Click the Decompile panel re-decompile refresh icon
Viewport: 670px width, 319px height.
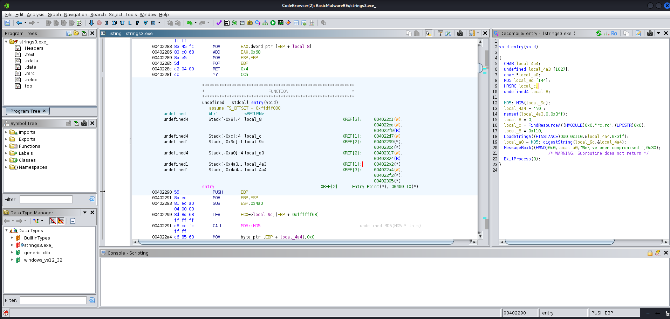click(599, 33)
